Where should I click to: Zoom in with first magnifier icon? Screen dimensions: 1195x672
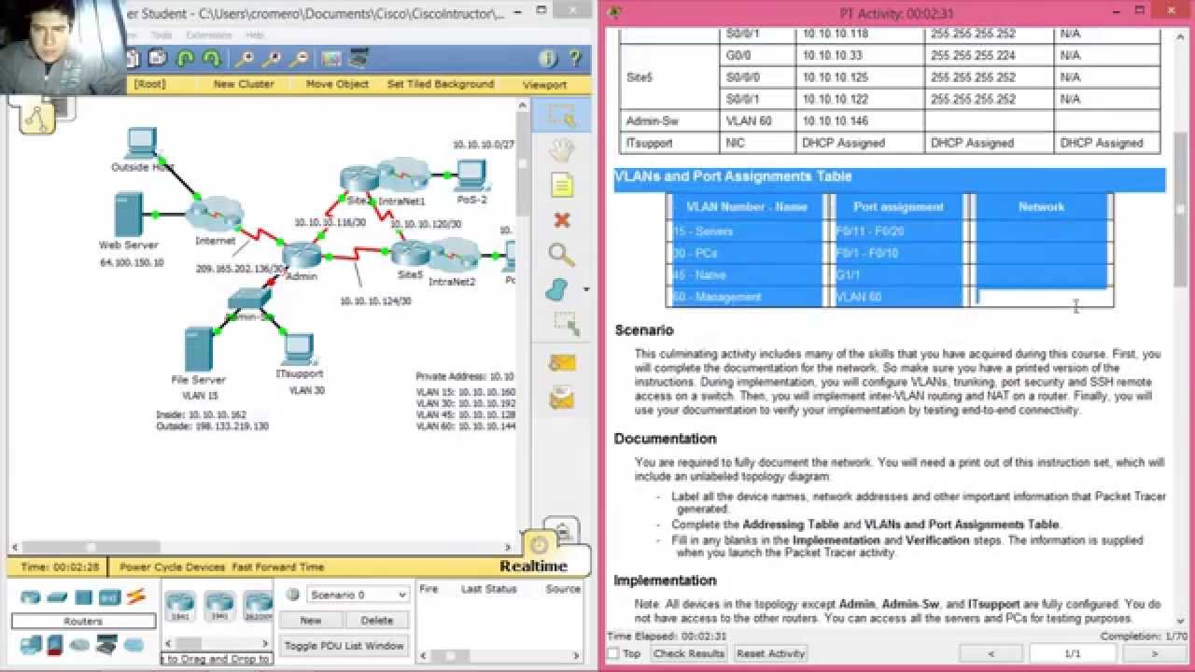(x=245, y=59)
